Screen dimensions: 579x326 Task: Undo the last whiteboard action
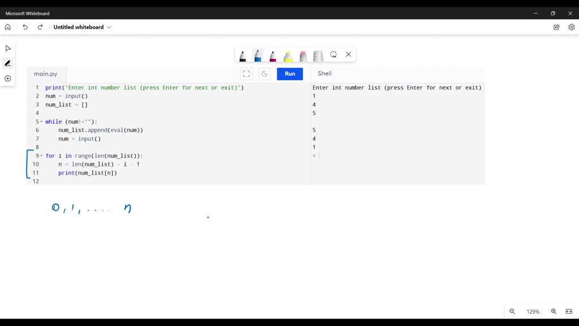25,27
